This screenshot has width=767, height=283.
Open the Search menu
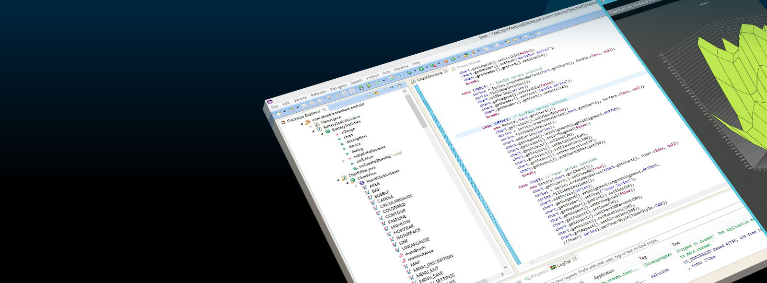pos(356,82)
